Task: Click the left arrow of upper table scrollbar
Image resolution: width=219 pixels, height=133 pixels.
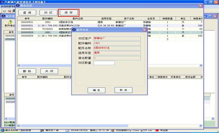Action: [x=19, y=66]
